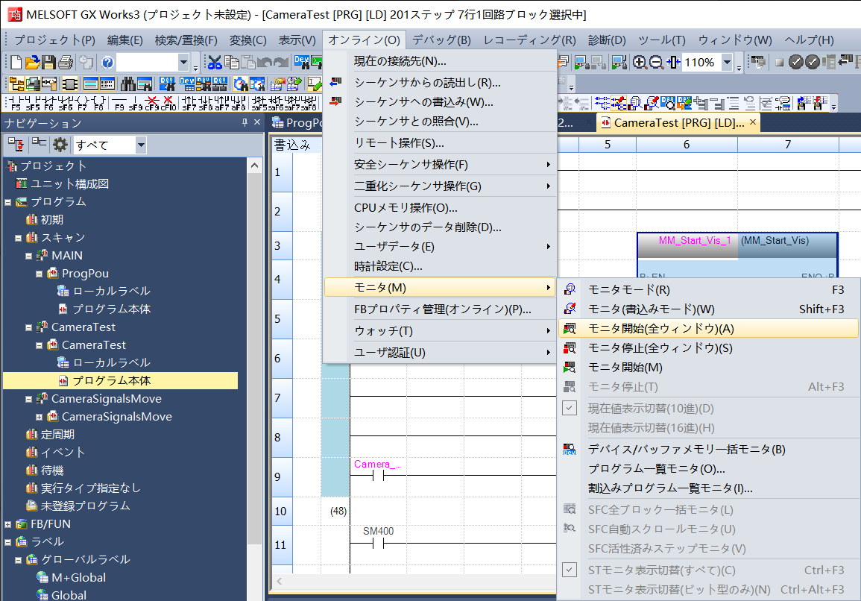Click the Navigation panel gear settings icon

click(x=60, y=145)
